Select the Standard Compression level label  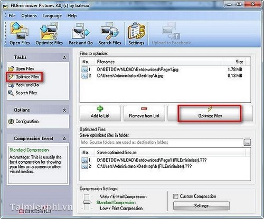[x=116, y=202]
